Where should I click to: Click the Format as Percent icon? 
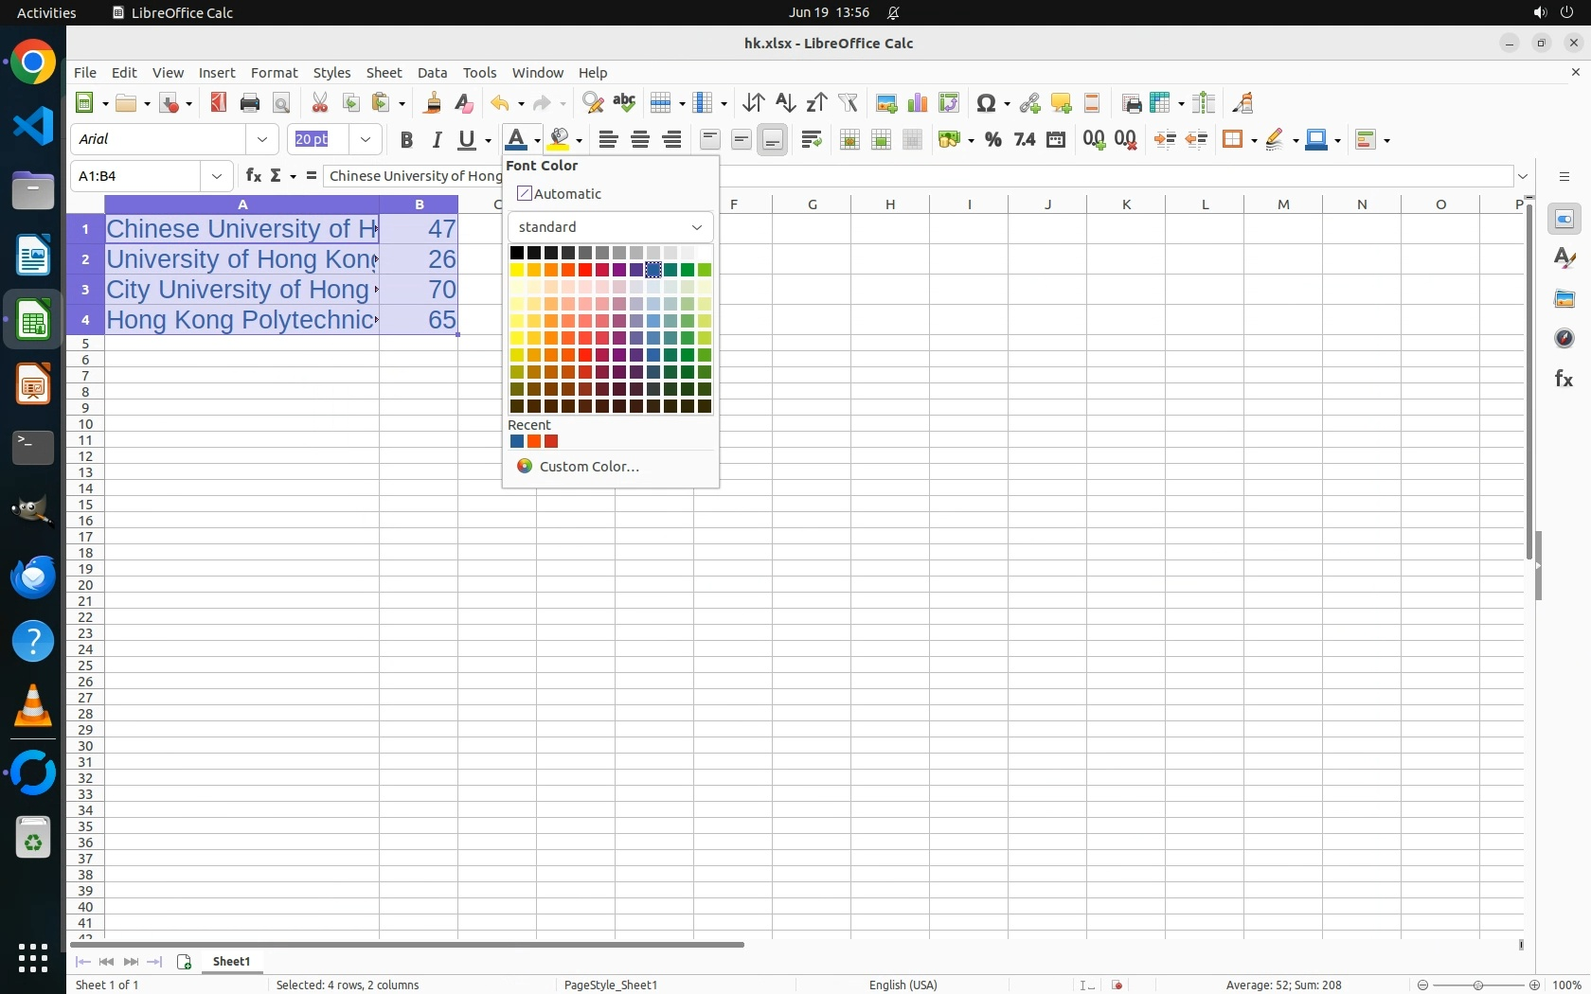[992, 140]
